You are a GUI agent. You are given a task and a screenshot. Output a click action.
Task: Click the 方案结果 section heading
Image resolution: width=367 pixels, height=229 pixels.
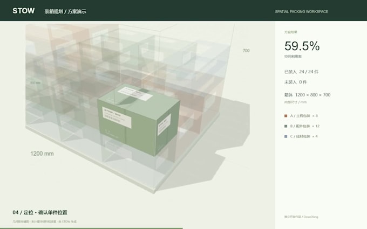291,32
